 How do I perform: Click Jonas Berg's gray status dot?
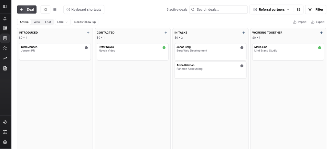tap(242, 48)
